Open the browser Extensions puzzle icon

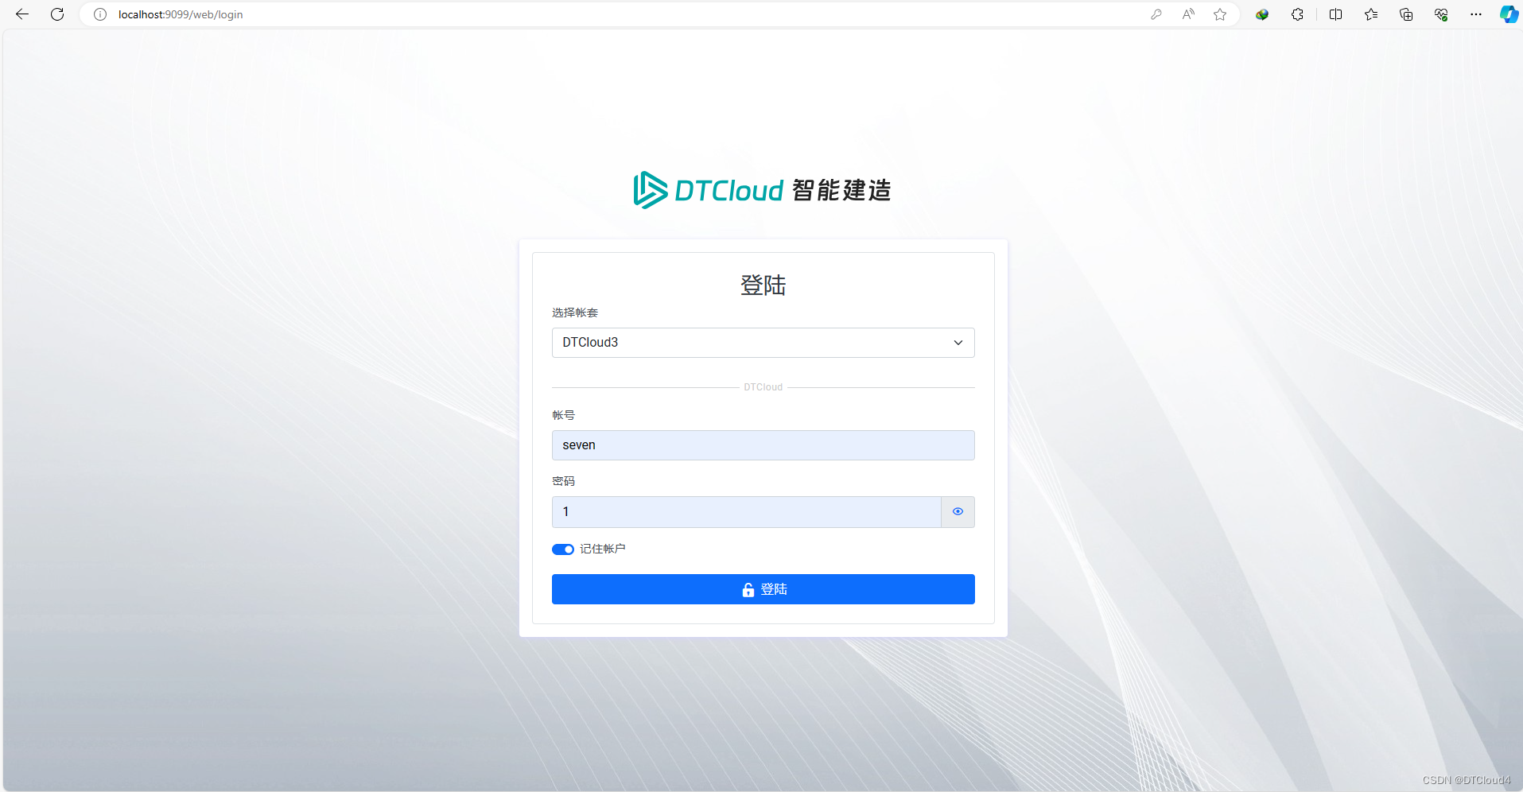(1297, 14)
